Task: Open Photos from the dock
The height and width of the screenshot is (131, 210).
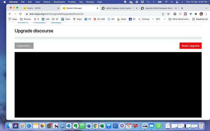Action: (x=42, y=126)
